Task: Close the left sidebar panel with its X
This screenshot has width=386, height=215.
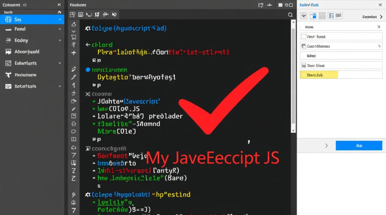Action: coord(59,5)
